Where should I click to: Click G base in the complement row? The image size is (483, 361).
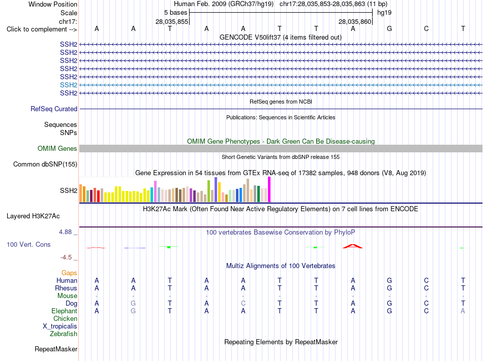[389, 28]
